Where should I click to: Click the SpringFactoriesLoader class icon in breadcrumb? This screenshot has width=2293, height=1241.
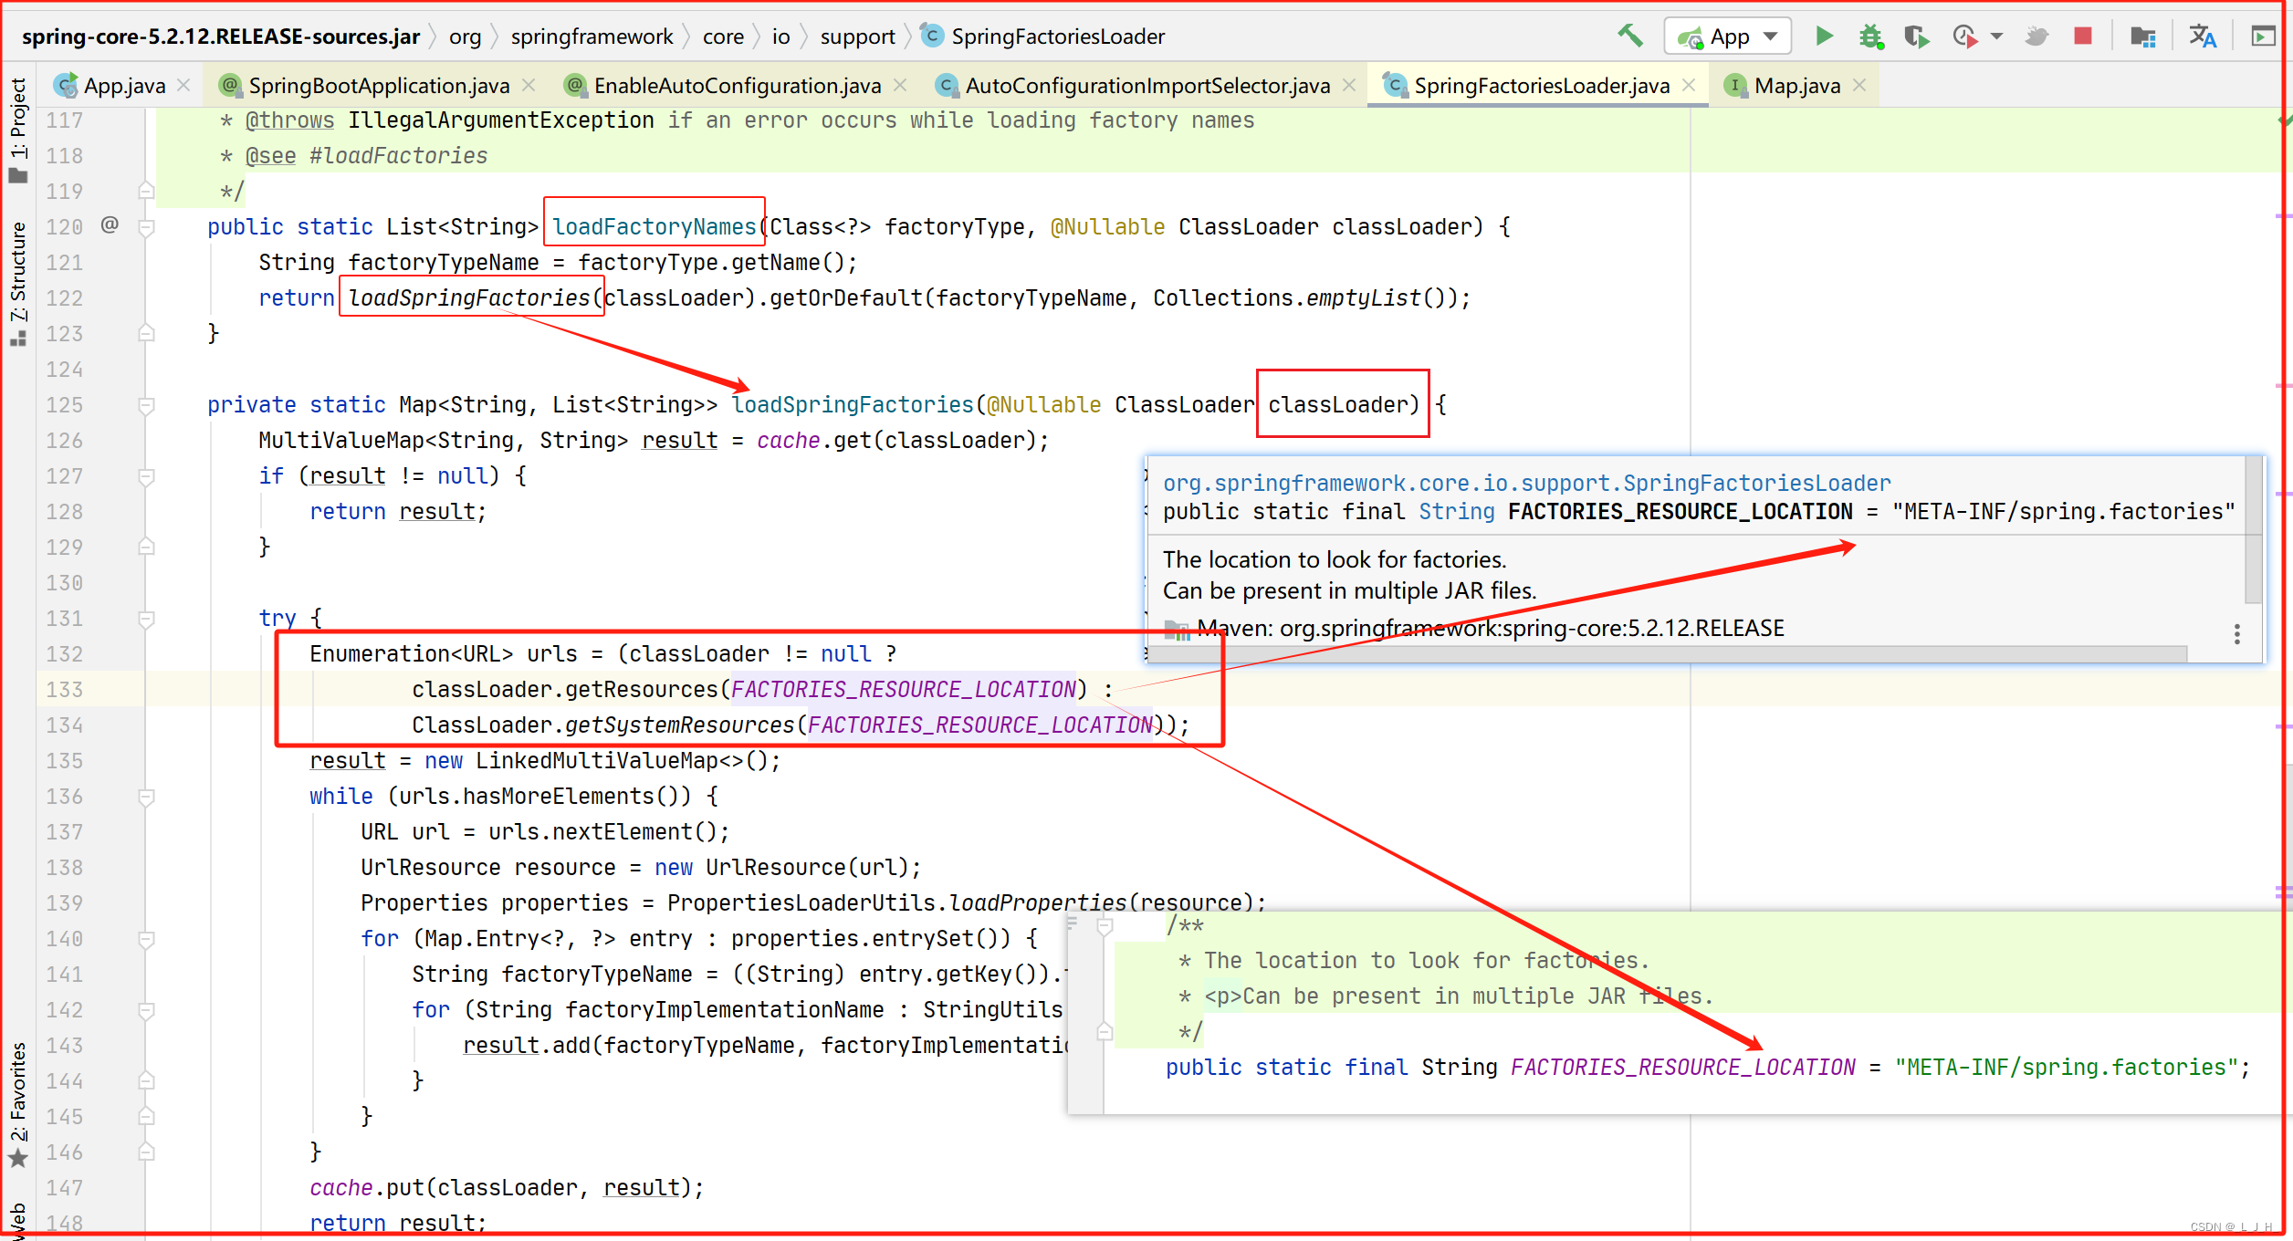(932, 36)
